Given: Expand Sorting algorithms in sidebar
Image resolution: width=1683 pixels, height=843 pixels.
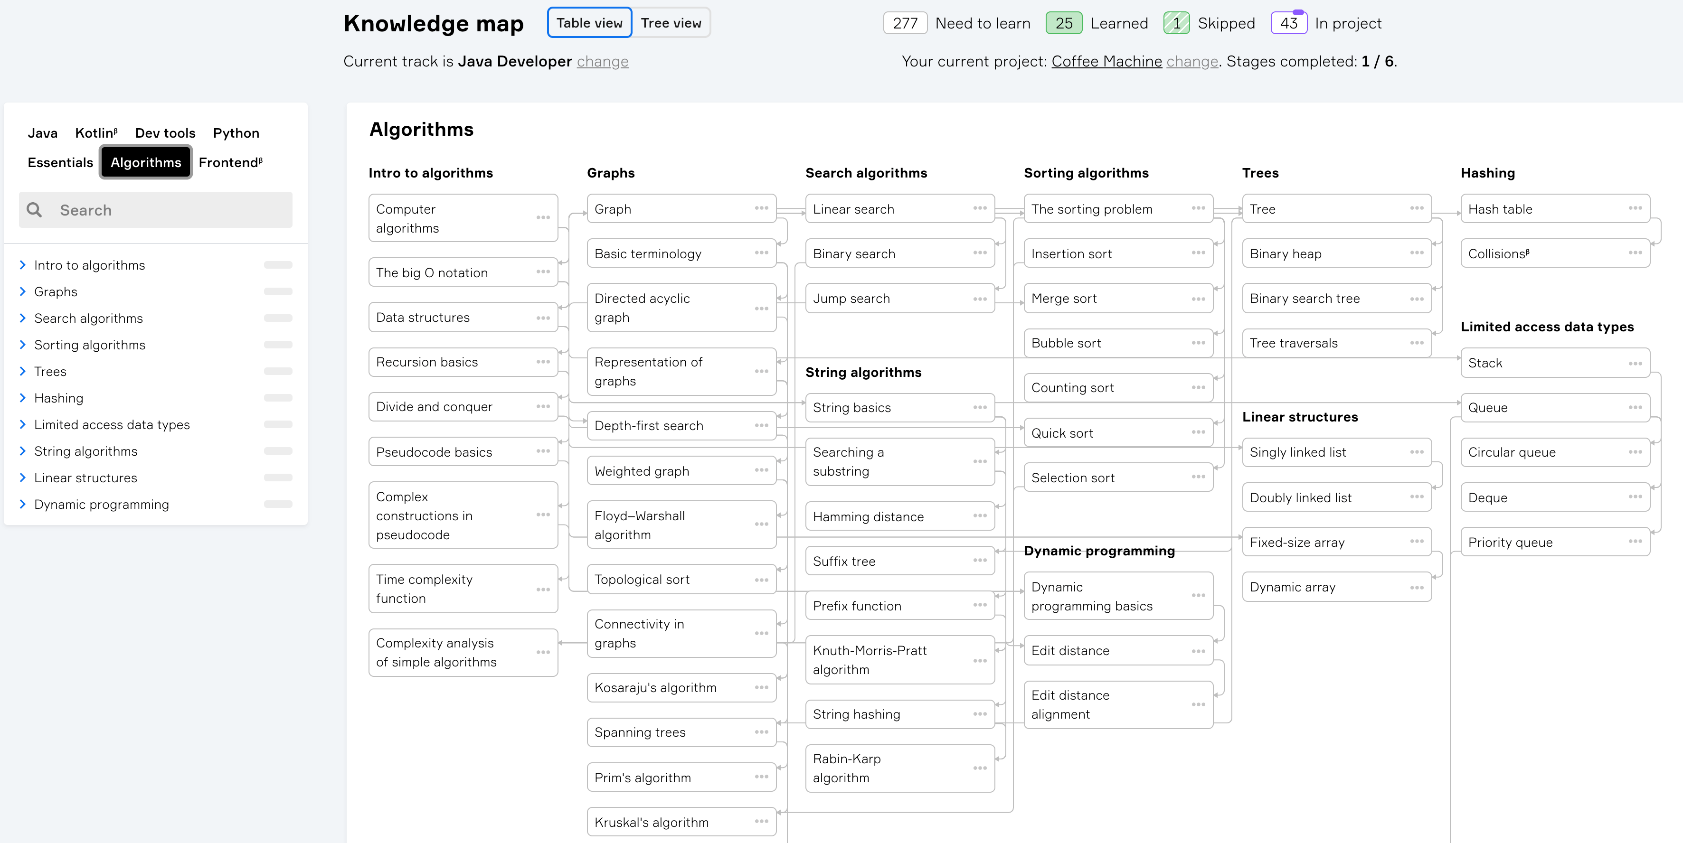Looking at the screenshot, I should [x=23, y=345].
